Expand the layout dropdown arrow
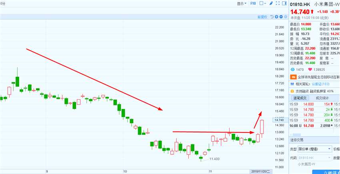Image resolution: width=340 pixels, height=174 pixels. [x=265, y=4]
